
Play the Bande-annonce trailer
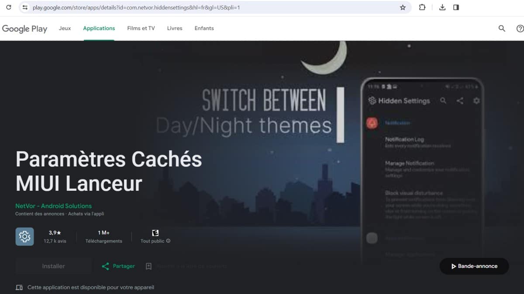coord(474,266)
